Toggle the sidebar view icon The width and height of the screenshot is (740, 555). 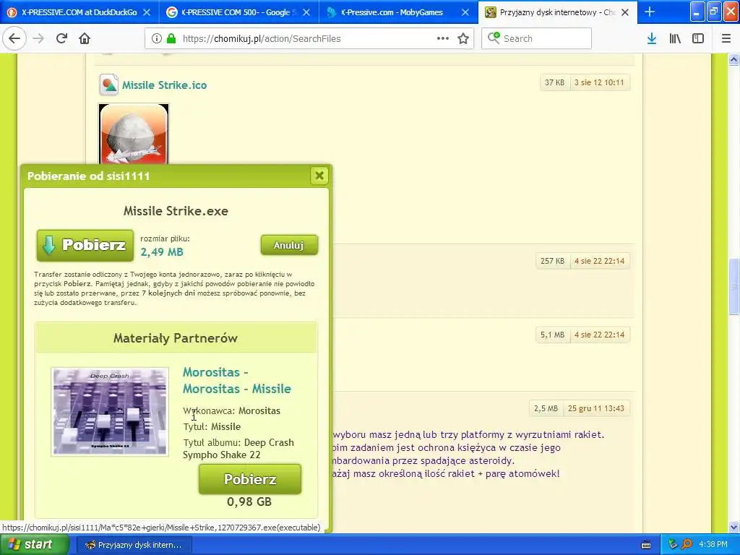pos(698,38)
